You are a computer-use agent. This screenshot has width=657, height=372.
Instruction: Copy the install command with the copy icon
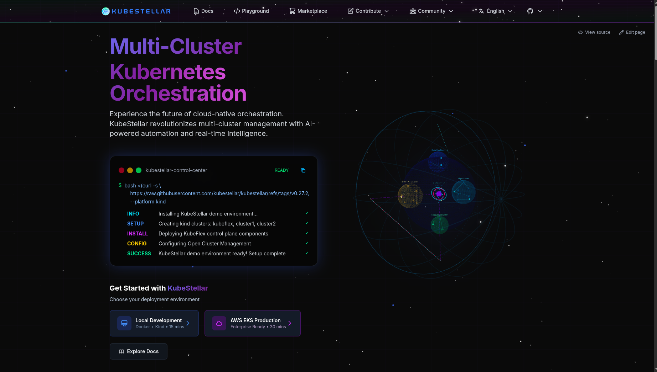[303, 171]
